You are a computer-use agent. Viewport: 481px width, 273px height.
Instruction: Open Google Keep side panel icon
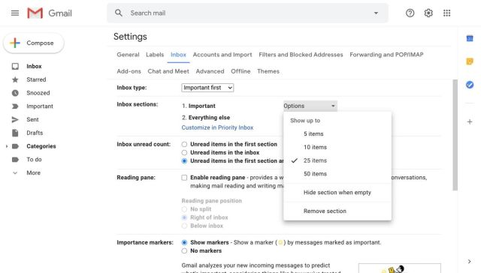coord(470,61)
